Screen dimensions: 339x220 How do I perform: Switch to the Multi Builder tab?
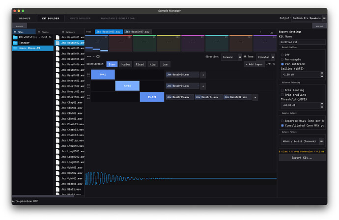point(80,18)
